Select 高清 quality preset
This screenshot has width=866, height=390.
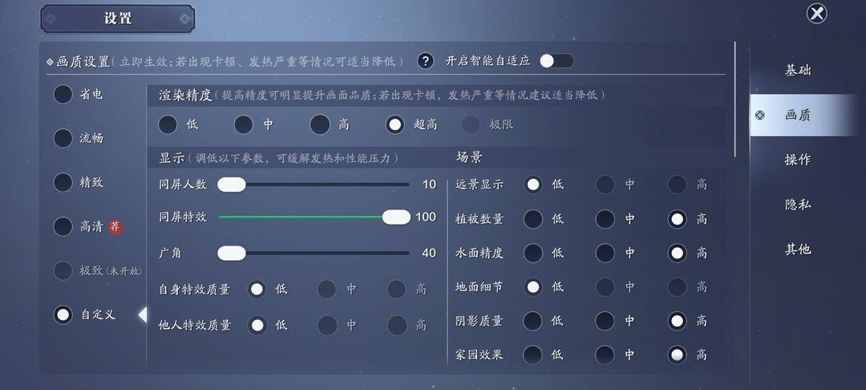pyautogui.click(x=63, y=226)
